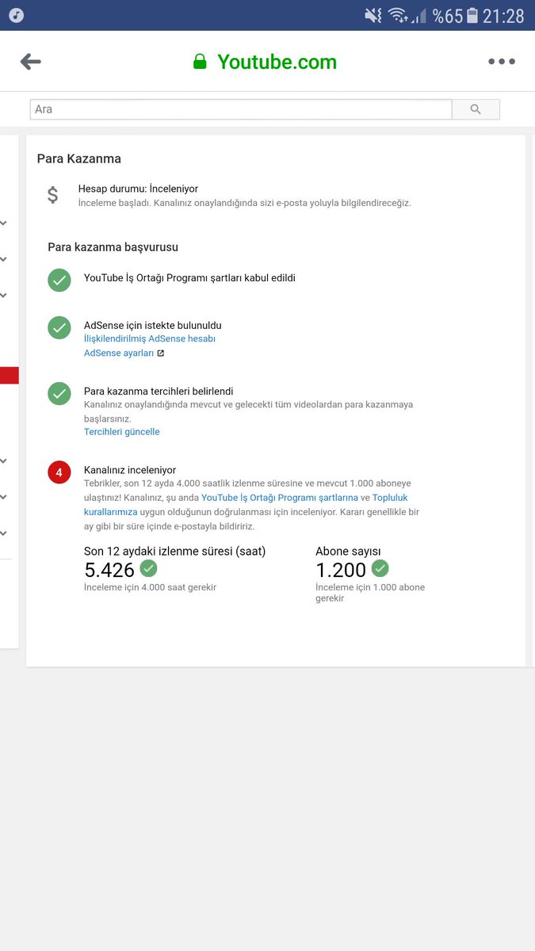Tap the 21:28 clock in status bar
The height and width of the screenshot is (951, 535).
click(x=503, y=16)
